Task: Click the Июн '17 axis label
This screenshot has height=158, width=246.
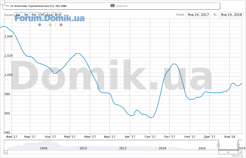Action: (x=90, y=137)
